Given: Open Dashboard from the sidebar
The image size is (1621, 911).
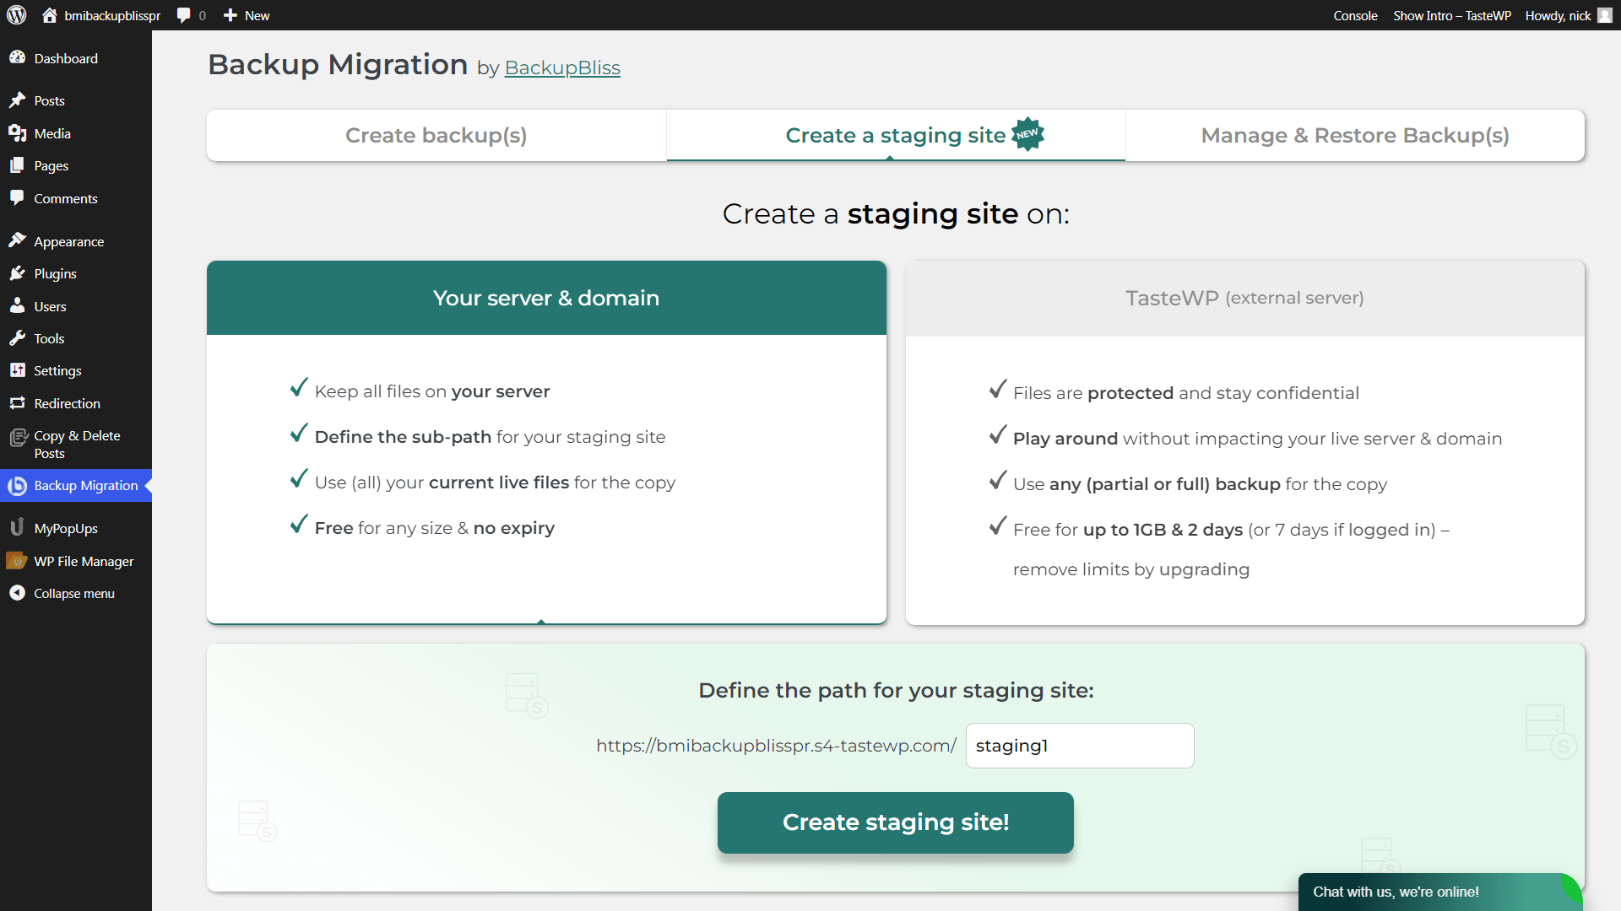Looking at the screenshot, I should point(65,58).
